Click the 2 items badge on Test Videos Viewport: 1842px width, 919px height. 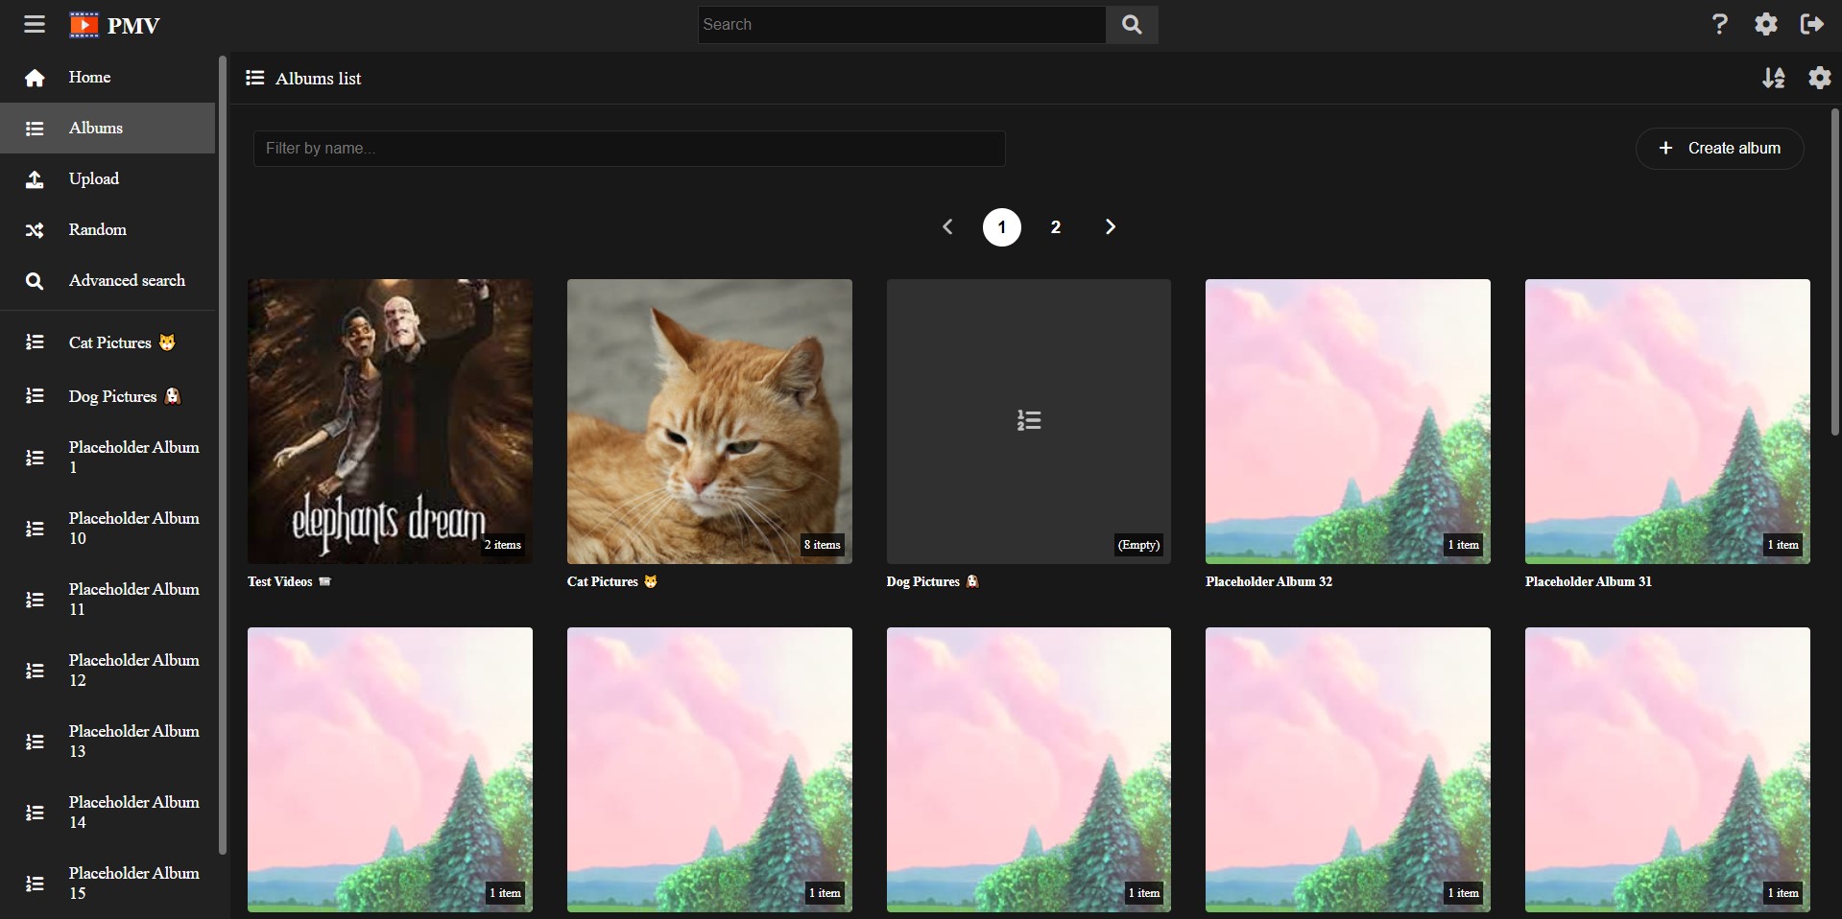tap(503, 545)
